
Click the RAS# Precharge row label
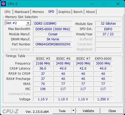click(18, 79)
